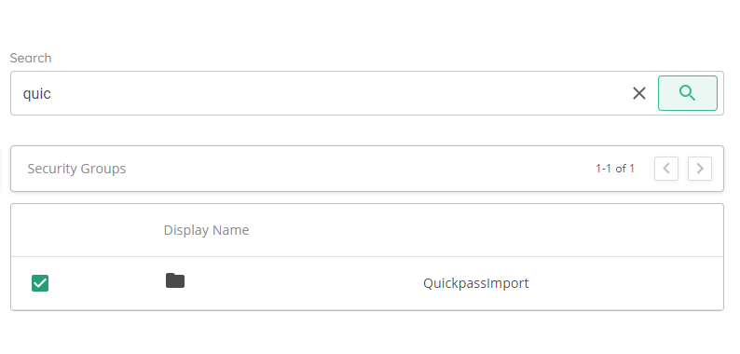Image resolution: width=740 pixels, height=354 pixels.
Task: Click the "1-1 of 1" pagination count
Action: [x=615, y=169]
